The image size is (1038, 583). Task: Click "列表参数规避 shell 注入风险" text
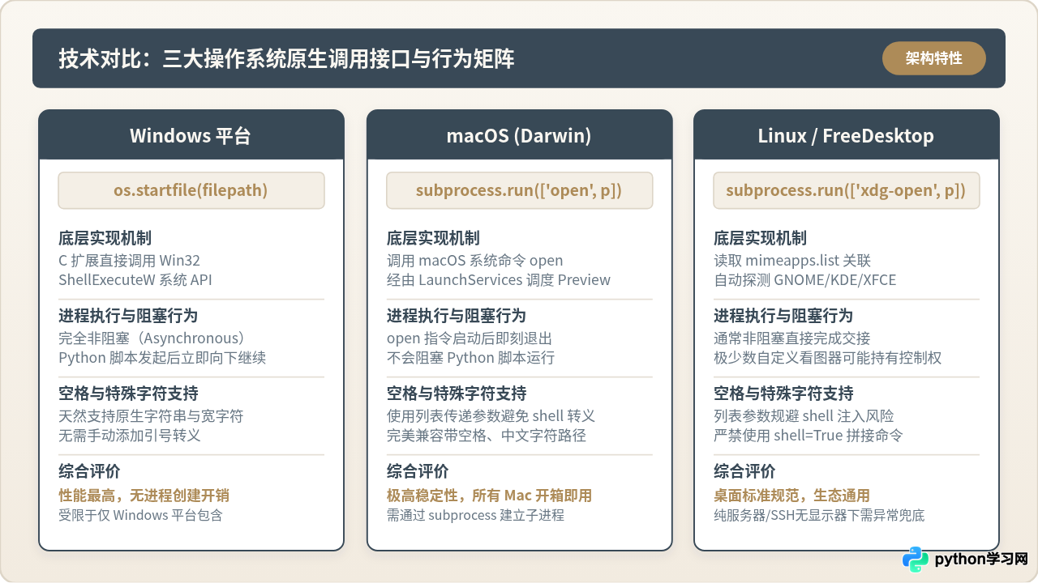804,415
